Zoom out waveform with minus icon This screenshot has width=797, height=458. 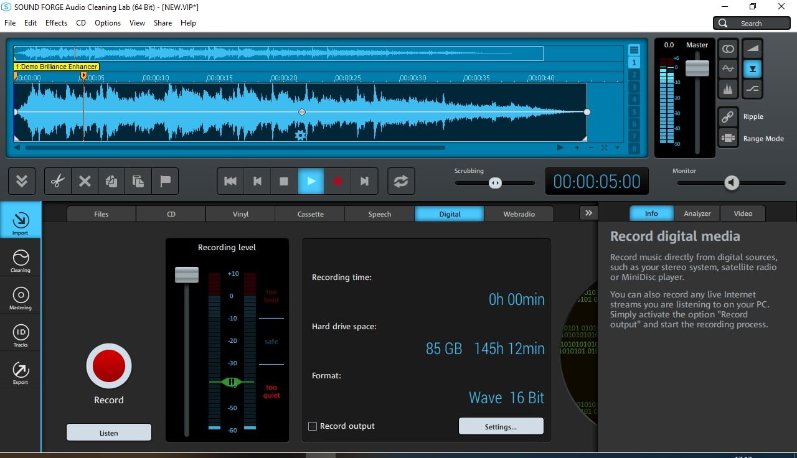pyautogui.click(x=590, y=147)
